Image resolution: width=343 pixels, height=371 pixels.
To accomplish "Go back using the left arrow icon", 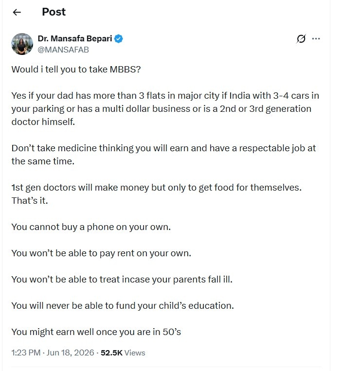I will 17,12.
